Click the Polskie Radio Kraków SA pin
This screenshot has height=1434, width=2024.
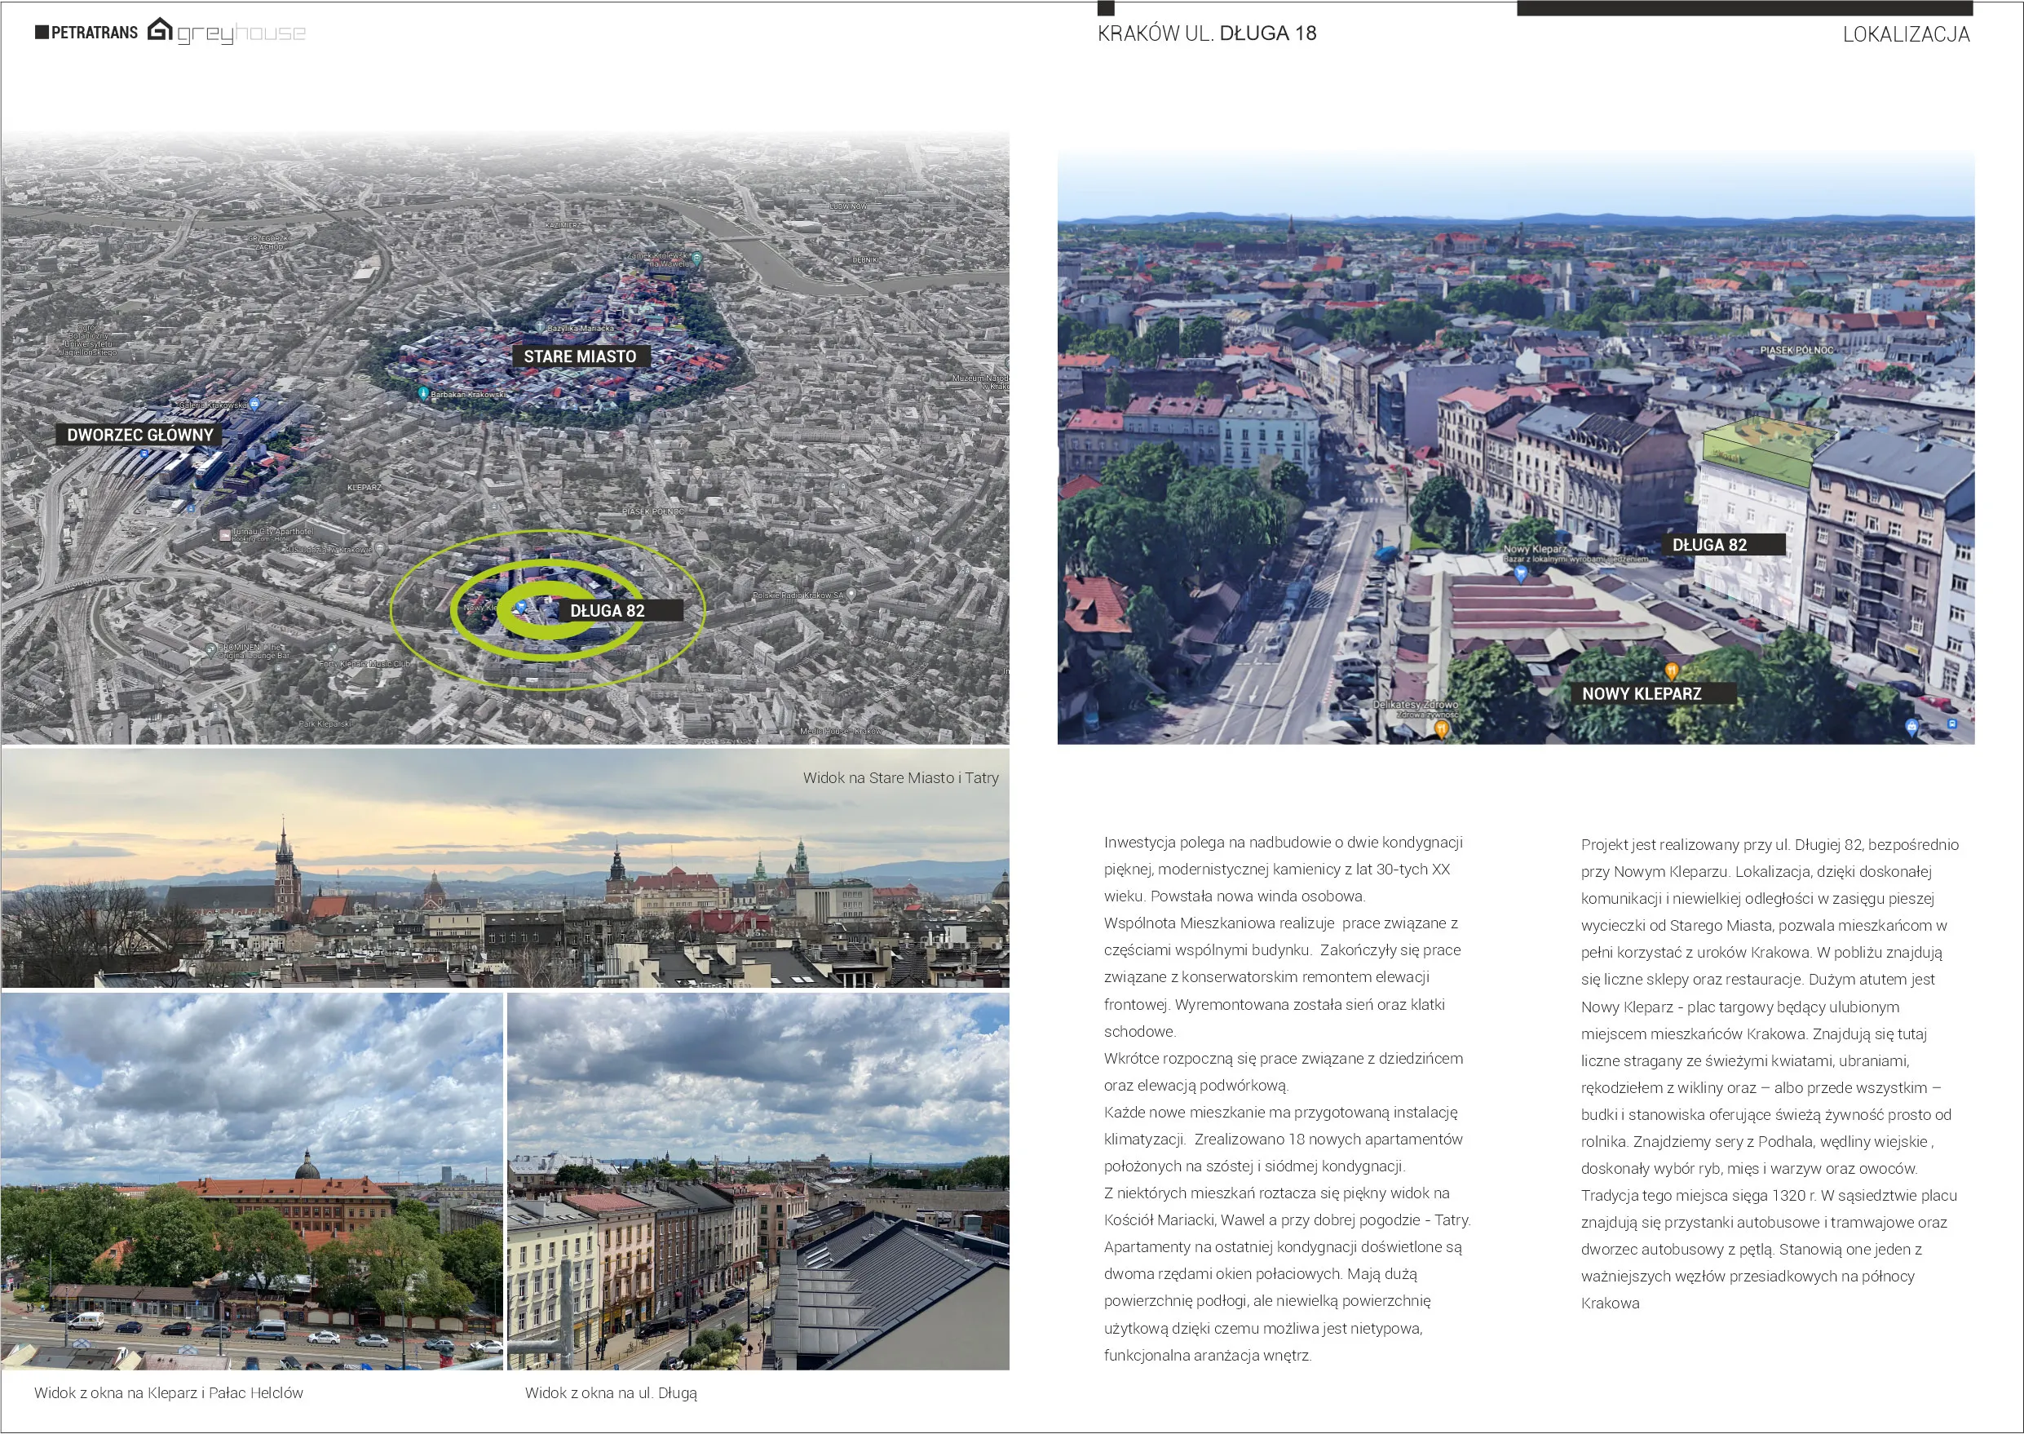coord(851,595)
